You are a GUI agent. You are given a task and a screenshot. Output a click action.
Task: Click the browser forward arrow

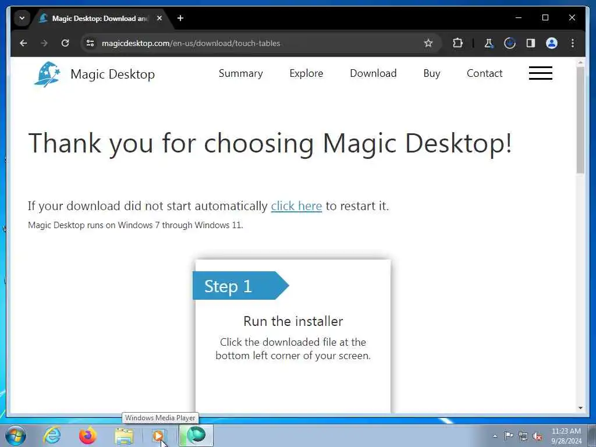44,43
